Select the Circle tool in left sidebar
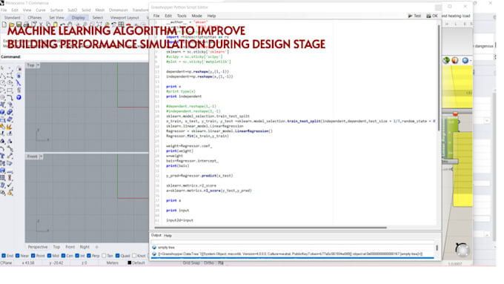 click(2, 83)
